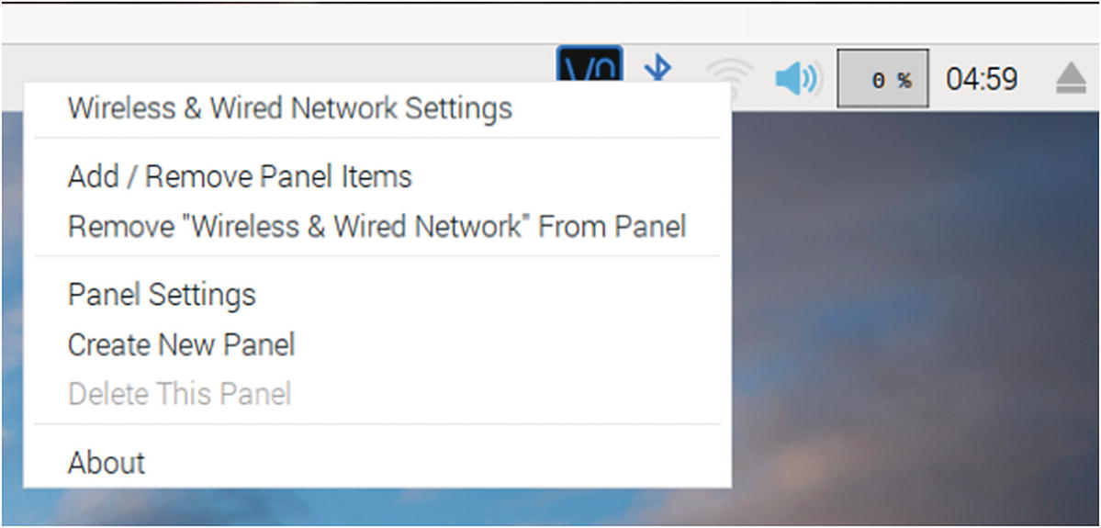Open Wireless & Wired Network Settings

[x=289, y=108]
